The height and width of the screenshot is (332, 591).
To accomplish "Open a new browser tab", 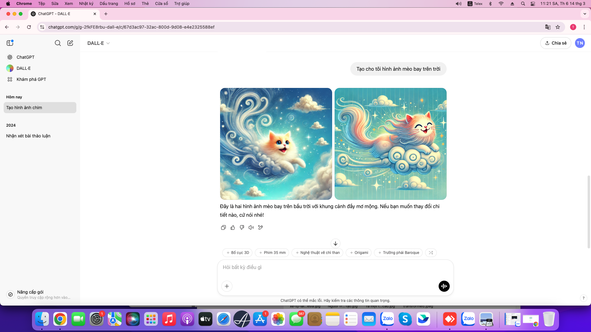I will tap(106, 14).
